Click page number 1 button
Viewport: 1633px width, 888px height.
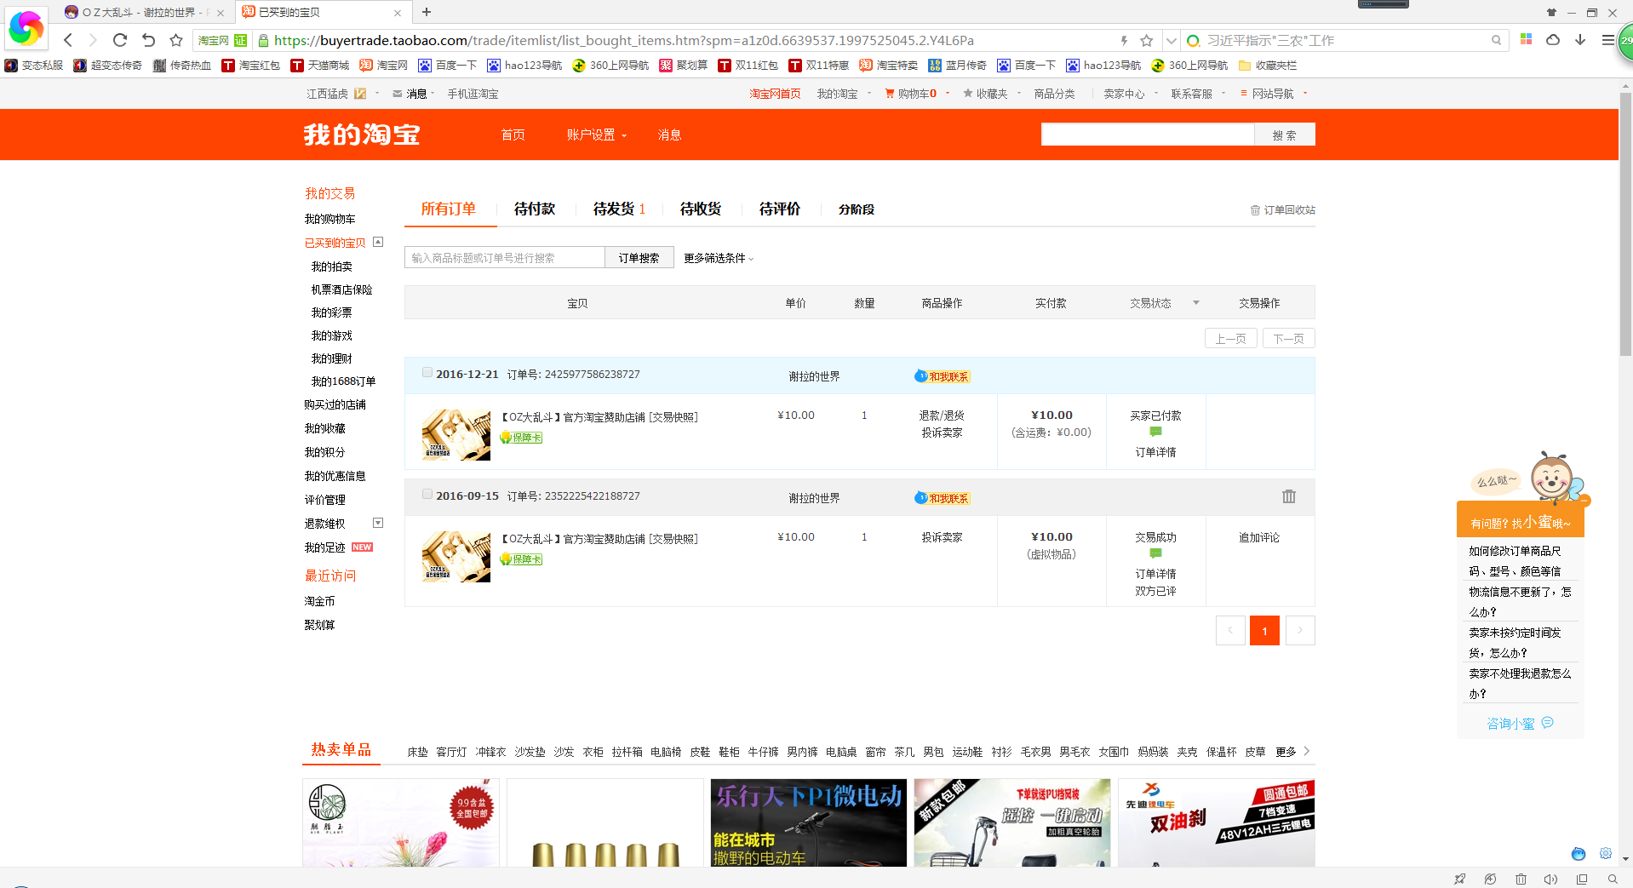(1264, 631)
